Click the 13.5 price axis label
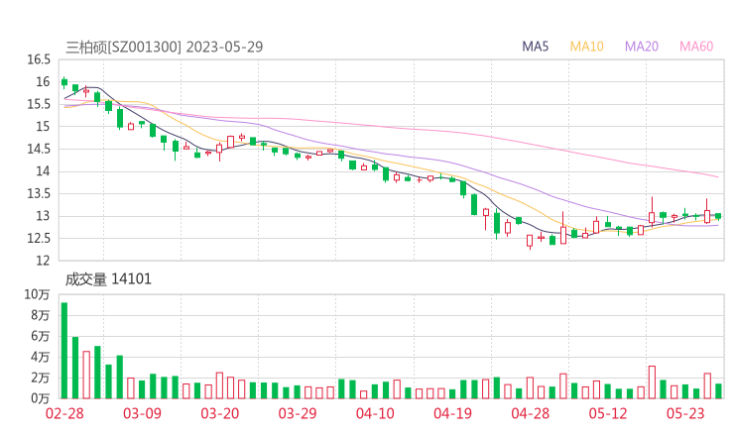The width and height of the screenshot is (734, 436). pyautogui.click(x=39, y=193)
